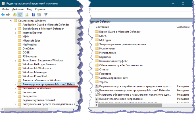Click the Back arrow toolbar icon
Screen dimensions: 196x114
(x=3, y=15)
